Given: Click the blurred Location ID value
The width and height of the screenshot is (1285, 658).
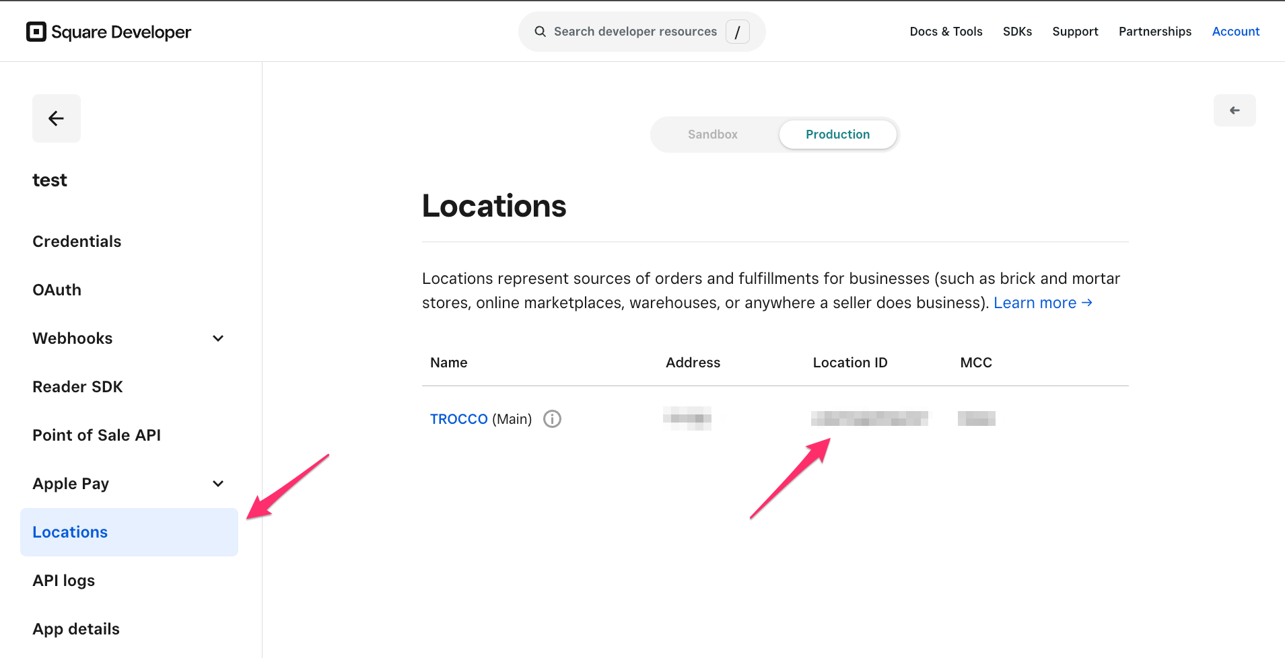Looking at the screenshot, I should [x=870, y=418].
